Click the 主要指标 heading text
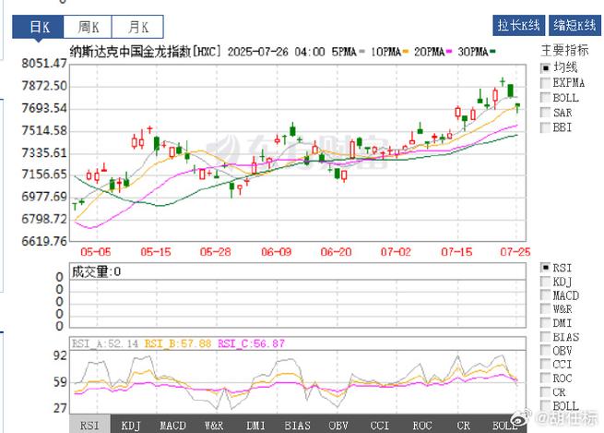604x433 pixels. [564, 51]
